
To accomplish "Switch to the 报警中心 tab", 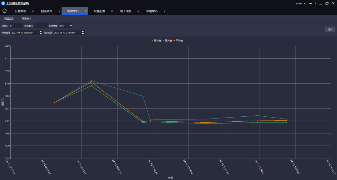I will pos(152,11).
